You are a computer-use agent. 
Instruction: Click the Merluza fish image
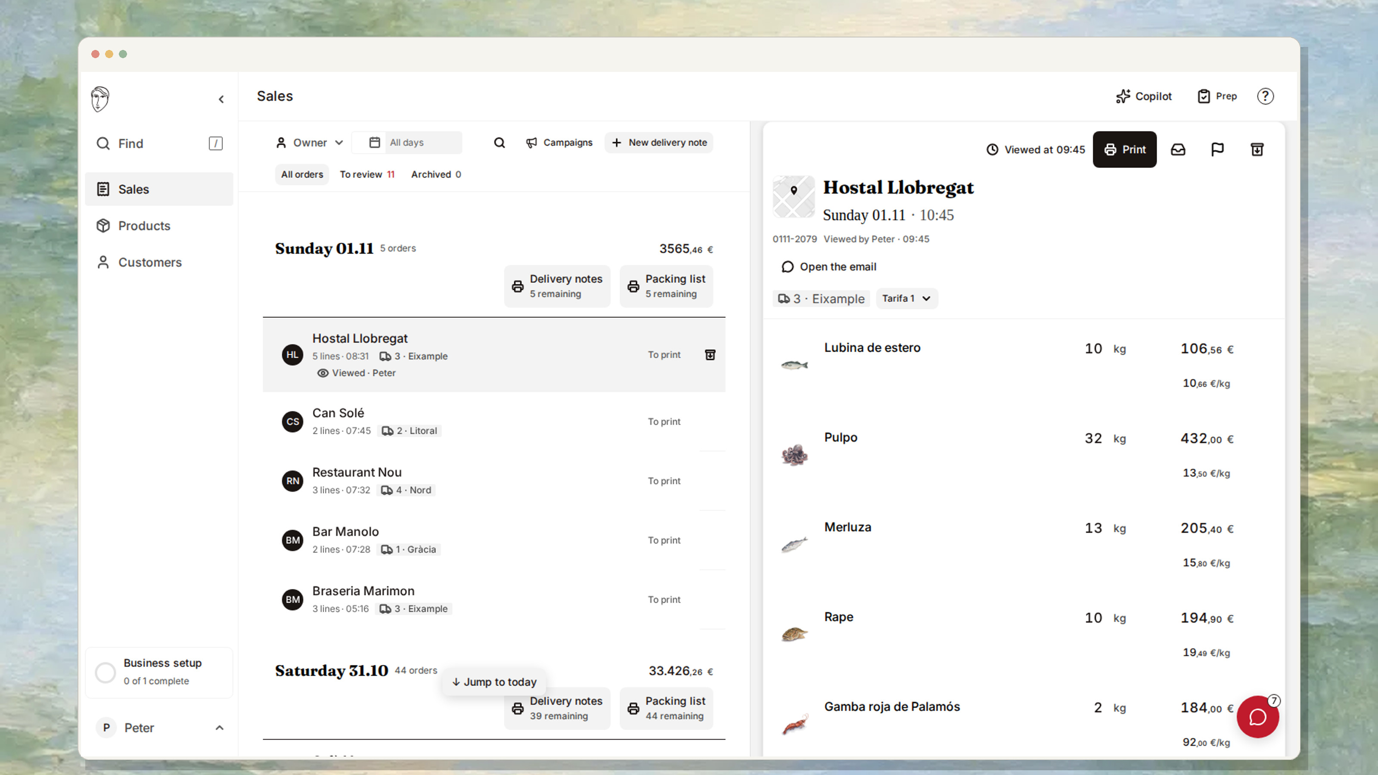click(x=795, y=545)
